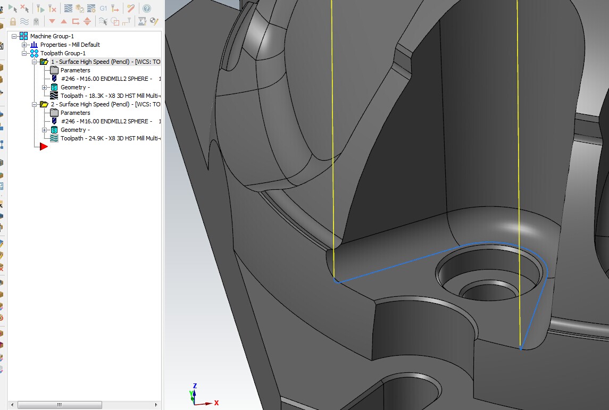The height and width of the screenshot is (410, 609).
Task: Move the insert arrow down one item
Action: point(52,21)
